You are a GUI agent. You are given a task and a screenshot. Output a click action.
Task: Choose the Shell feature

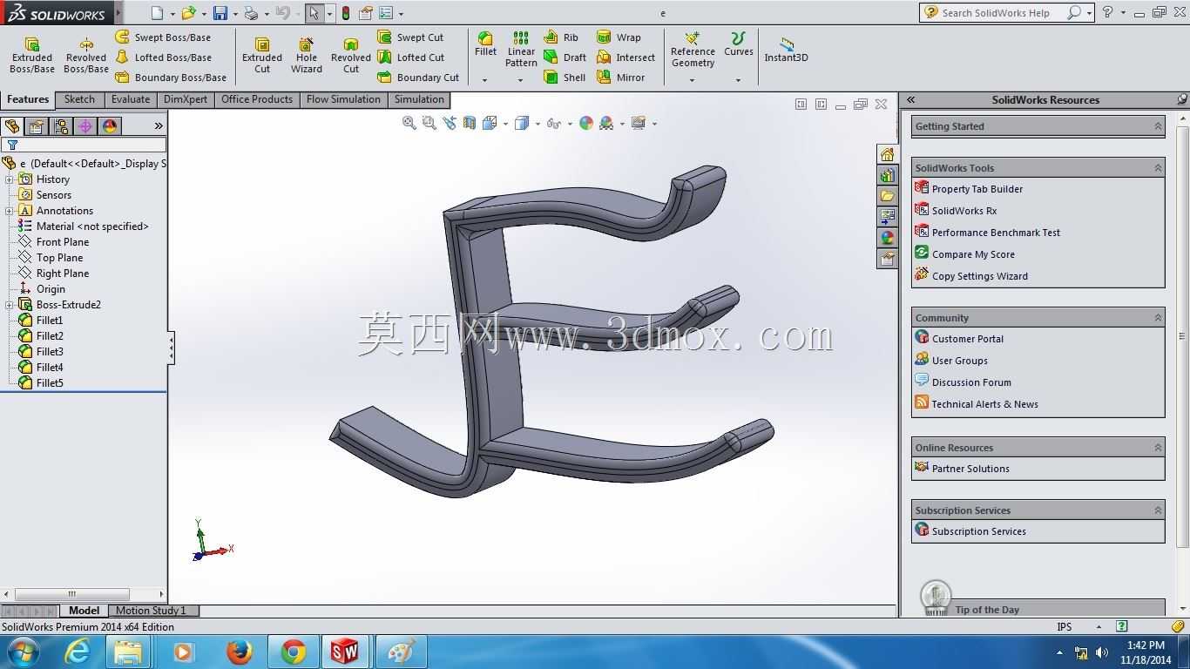pos(565,78)
